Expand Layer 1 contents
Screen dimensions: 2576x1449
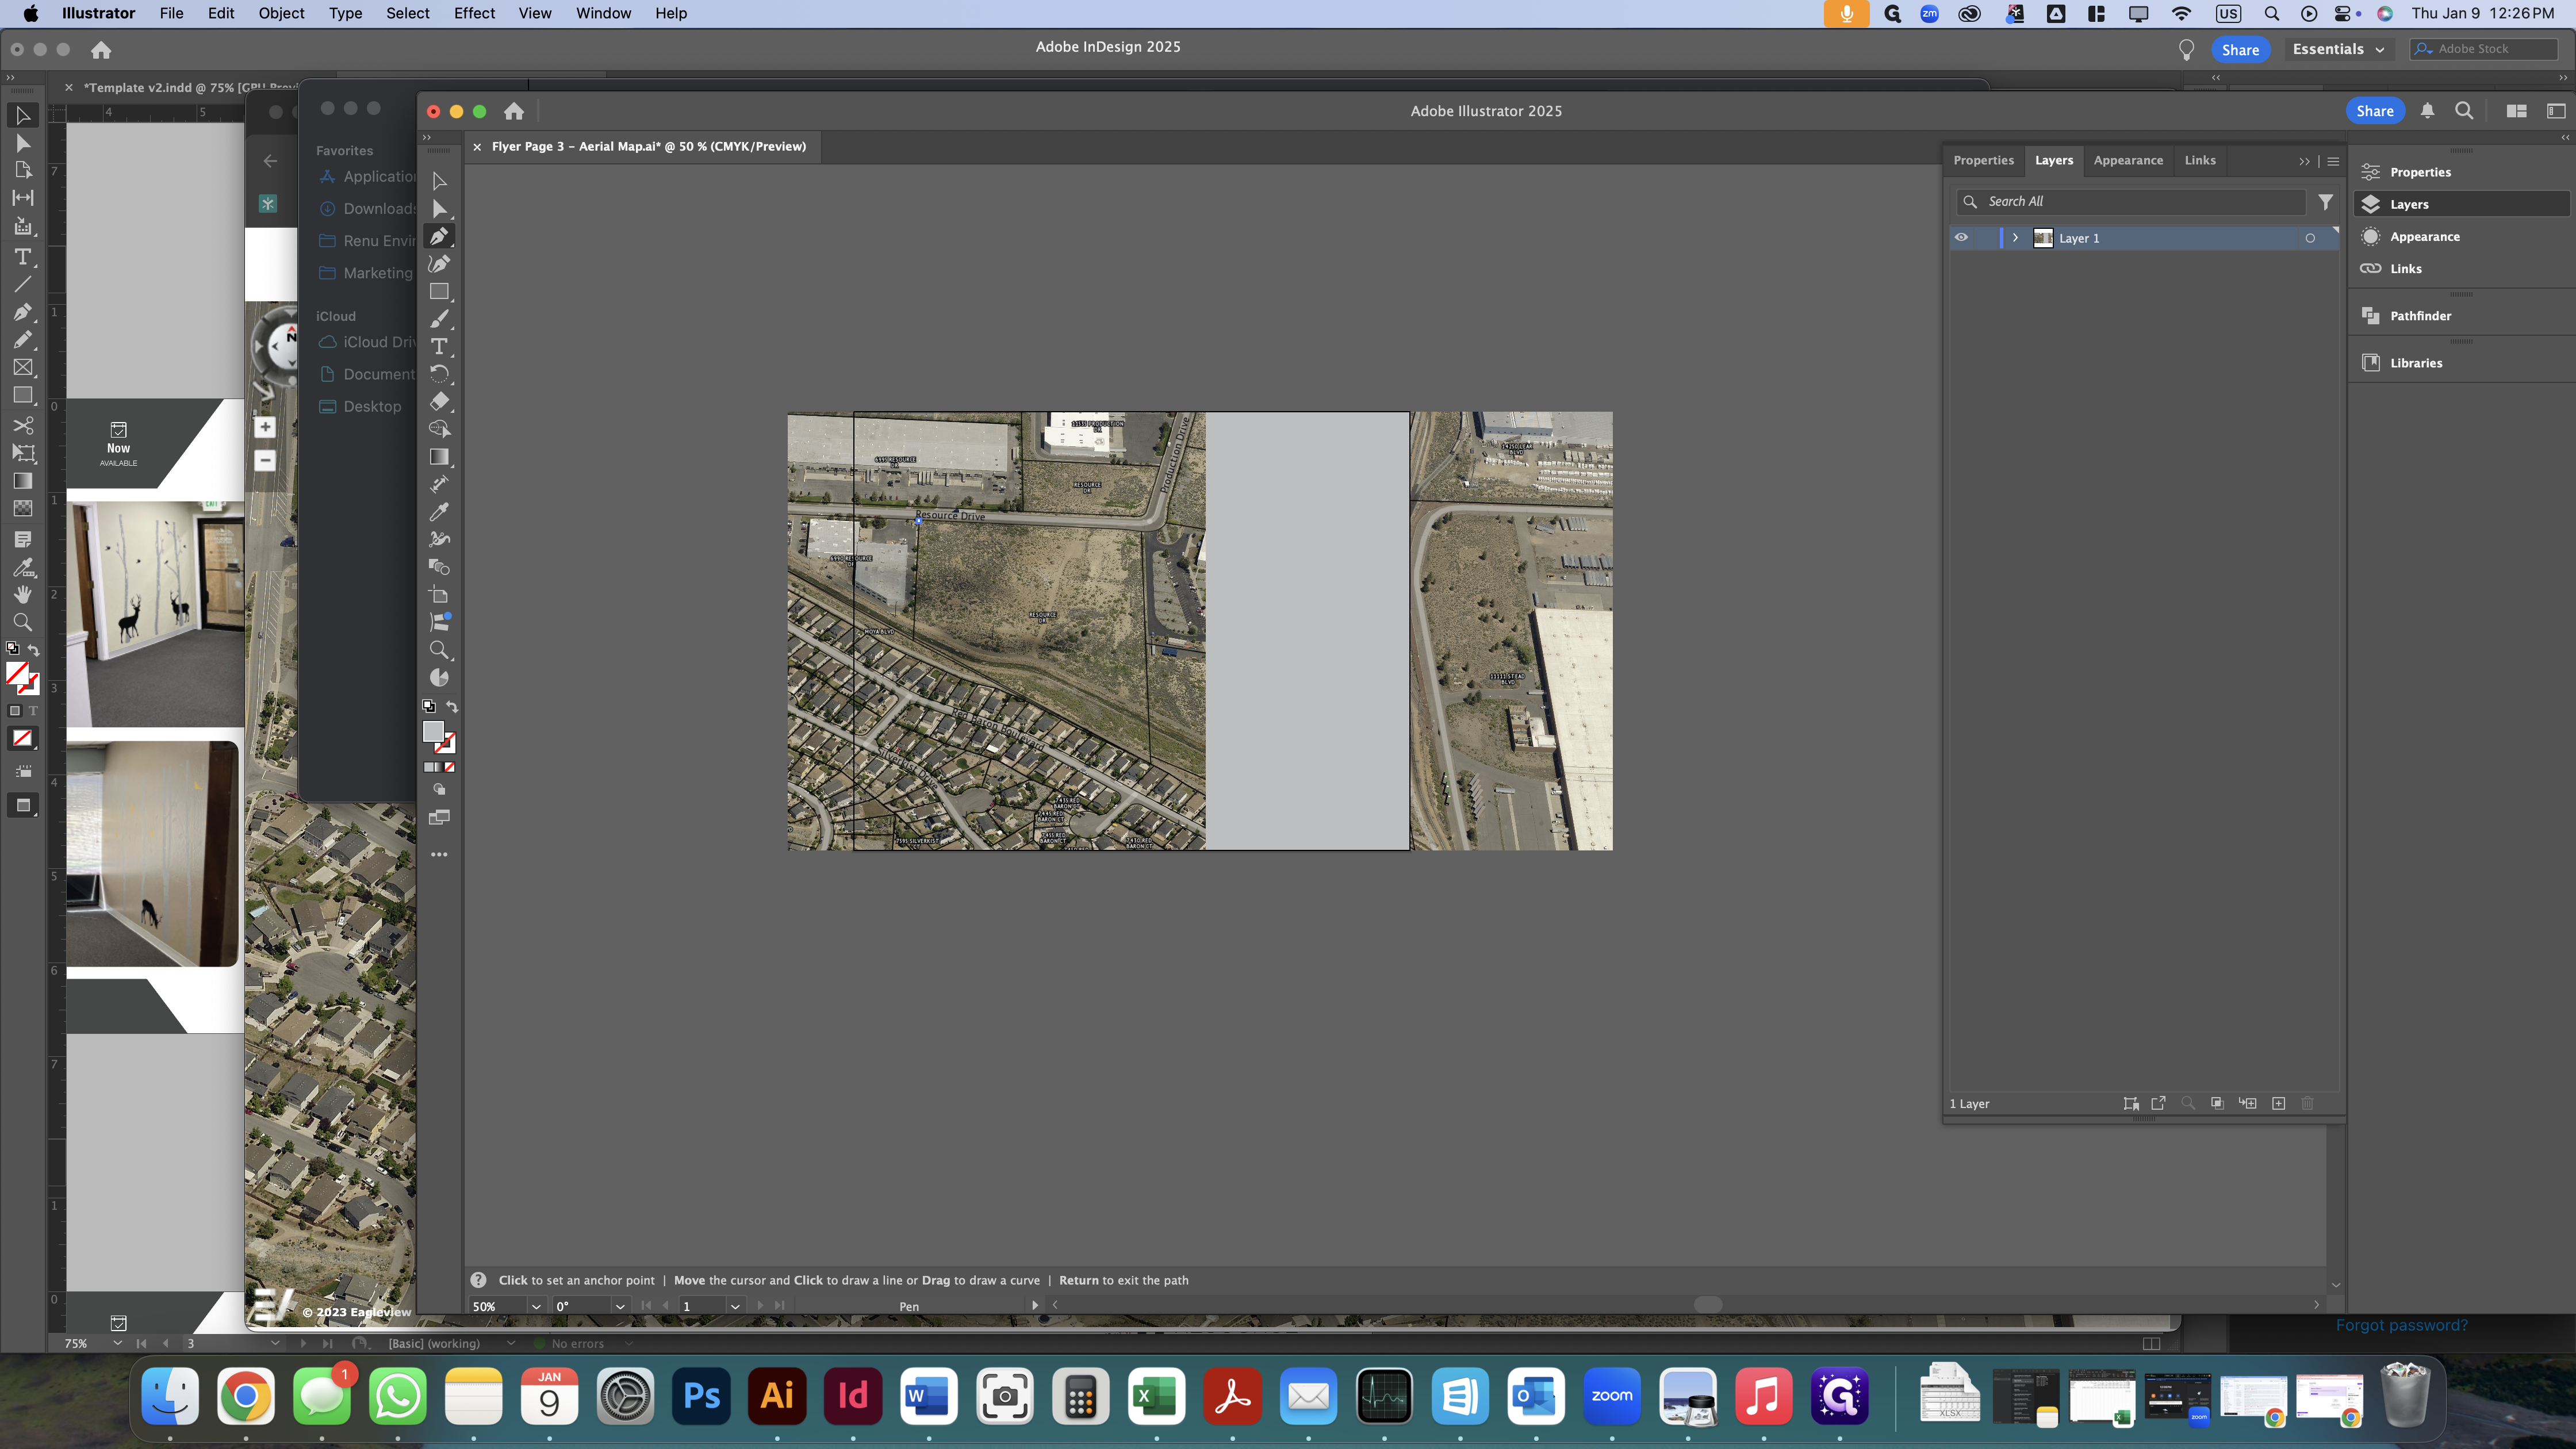click(x=2015, y=238)
